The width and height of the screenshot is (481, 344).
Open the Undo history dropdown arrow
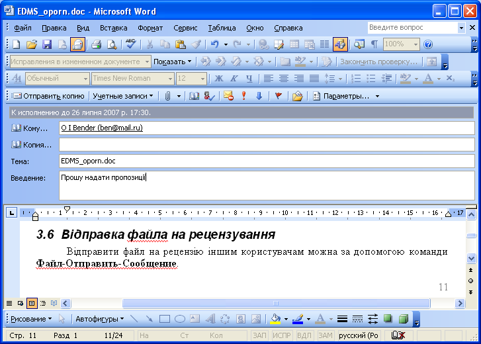coord(226,45)
